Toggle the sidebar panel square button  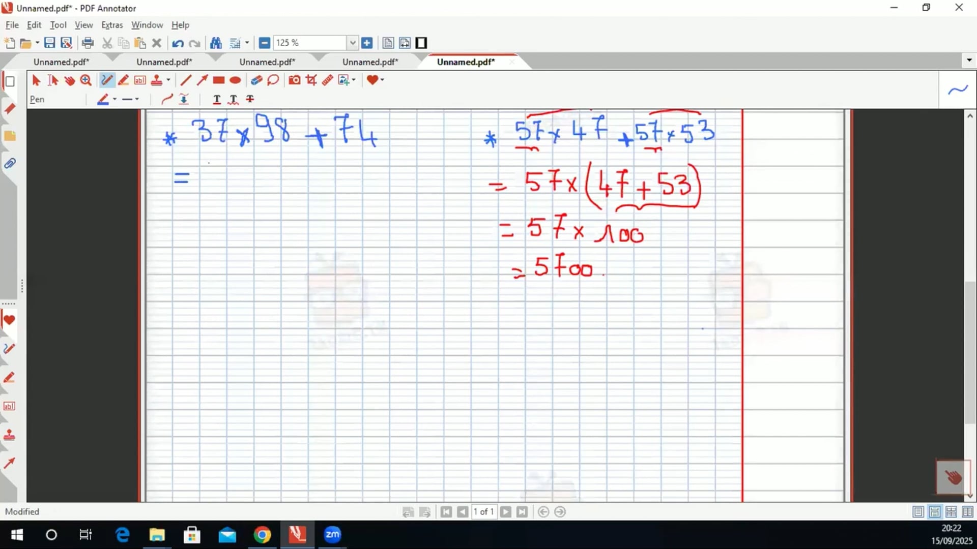tap(10, 81)
